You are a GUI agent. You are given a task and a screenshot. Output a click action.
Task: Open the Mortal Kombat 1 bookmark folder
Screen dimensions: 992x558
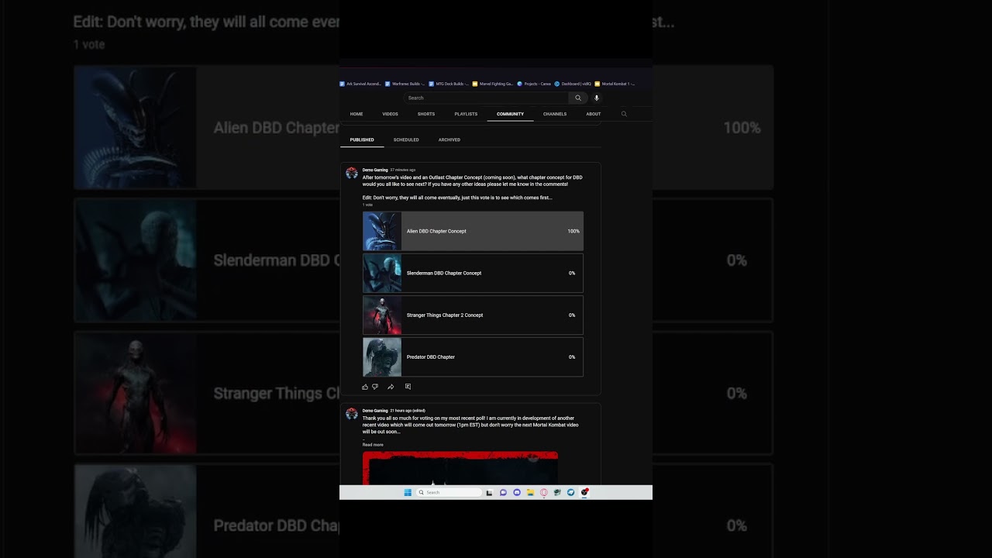pos(615,84)
